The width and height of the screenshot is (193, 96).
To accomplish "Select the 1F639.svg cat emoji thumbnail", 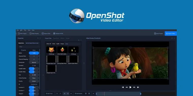I will pos(51,50).
